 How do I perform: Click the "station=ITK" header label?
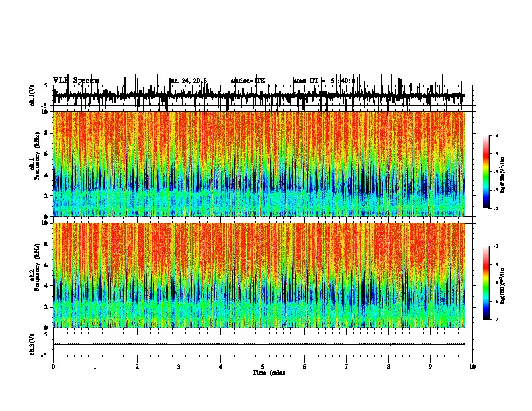(x=248, y=81)
